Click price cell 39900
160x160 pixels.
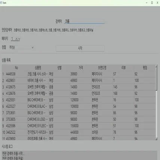tap(81, 74)
